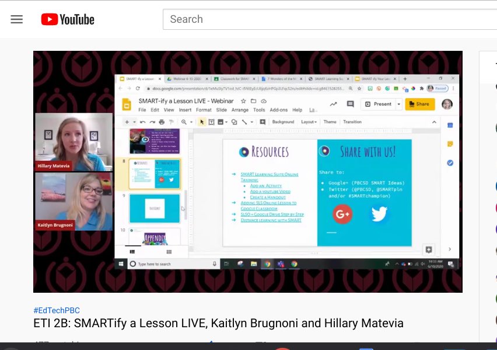Switch to the SMART Learning Suite browser tab
This screenshot has width=497, height=350.
click(x=328, y=79)
